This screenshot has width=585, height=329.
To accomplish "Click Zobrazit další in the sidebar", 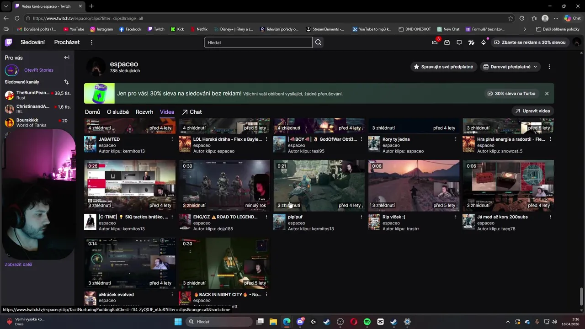I will 18,264.
